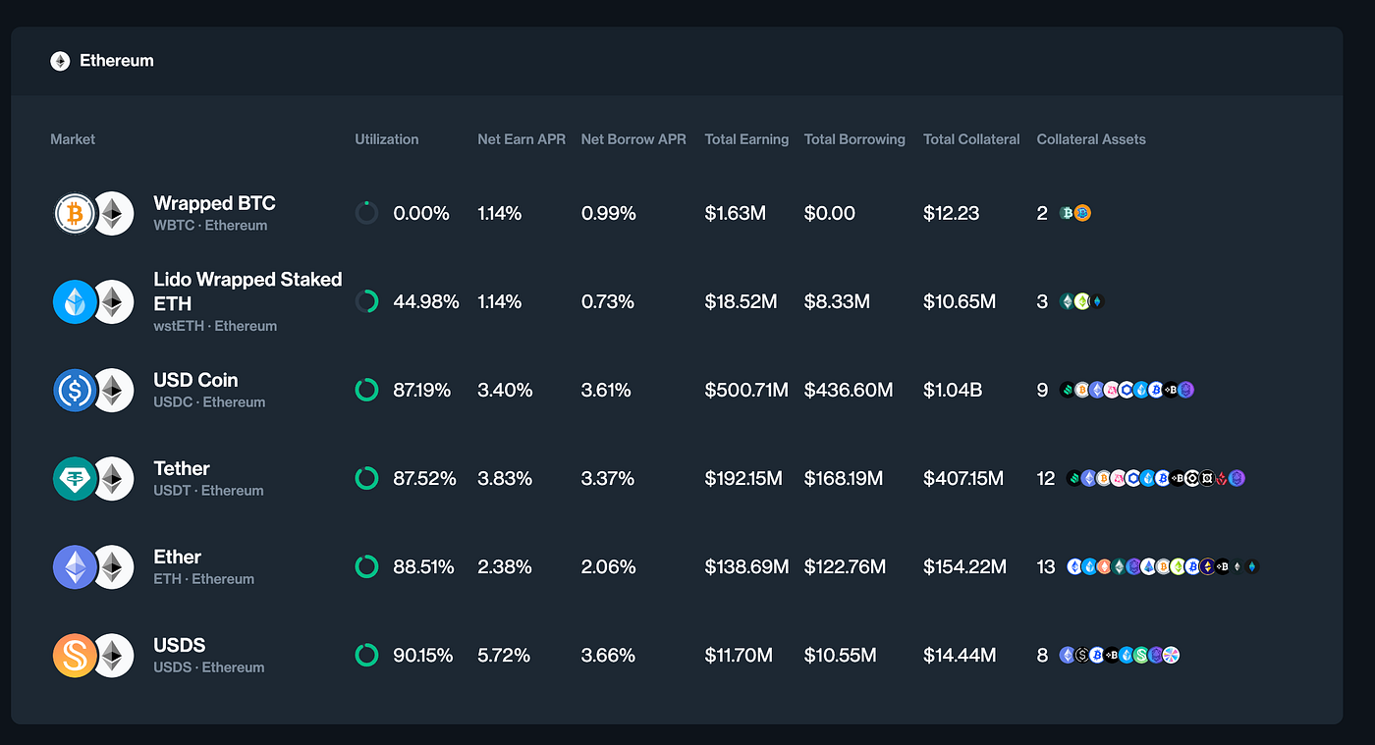The image size is (1375, 745).
Task: Click Wrapped BTC utilization ring indicator
Action: 366,213
